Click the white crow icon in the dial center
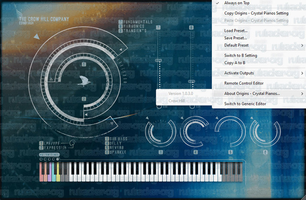 pos(84,81)
